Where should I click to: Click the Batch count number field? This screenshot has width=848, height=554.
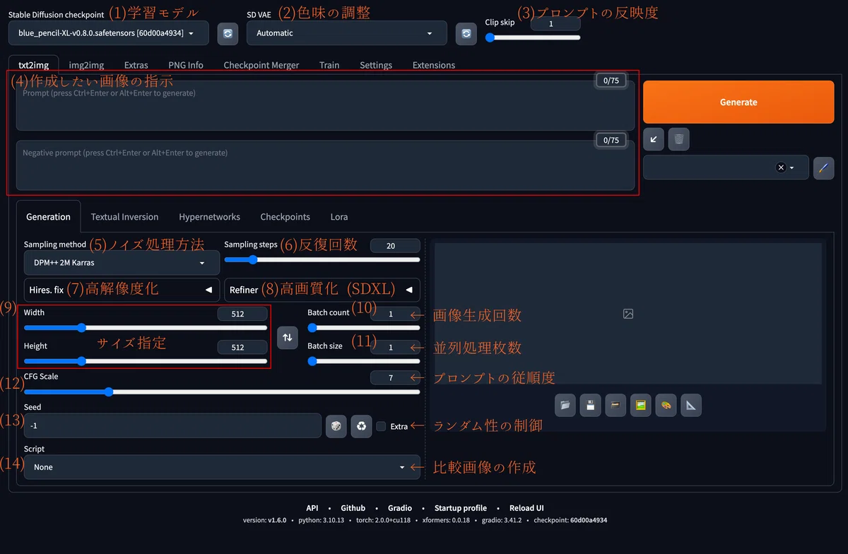(395, 314)
